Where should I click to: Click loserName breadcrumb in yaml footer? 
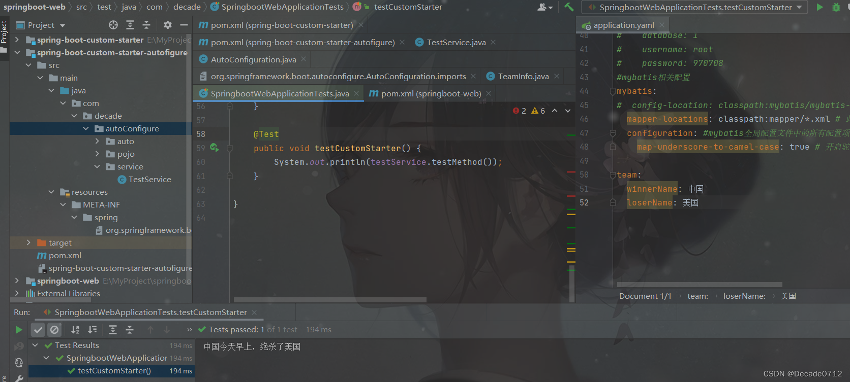(x=744, y=296)
